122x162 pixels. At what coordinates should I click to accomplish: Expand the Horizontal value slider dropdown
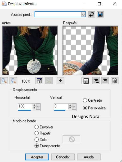coord(38,107)
